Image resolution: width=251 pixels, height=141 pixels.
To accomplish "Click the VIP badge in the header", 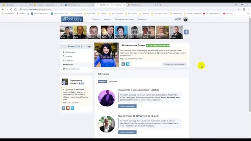I will pos(178,19).
